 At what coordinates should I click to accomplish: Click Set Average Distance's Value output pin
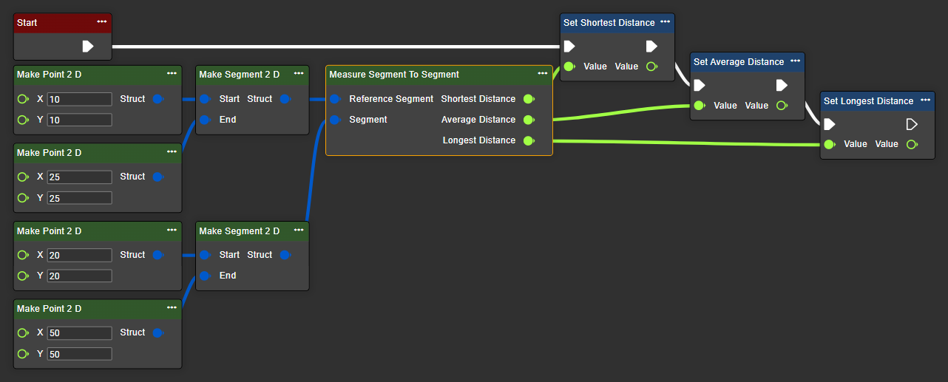(782, 106)
